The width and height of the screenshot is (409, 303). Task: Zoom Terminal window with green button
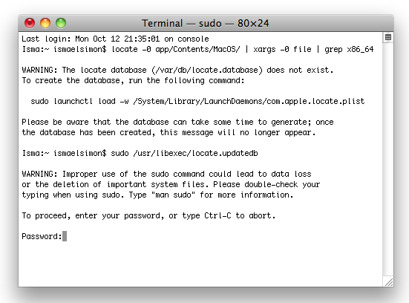point(61,23)
